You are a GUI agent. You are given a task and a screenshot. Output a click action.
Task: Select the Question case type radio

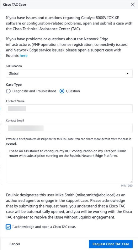pyautogui.click(x=62, y=91)
